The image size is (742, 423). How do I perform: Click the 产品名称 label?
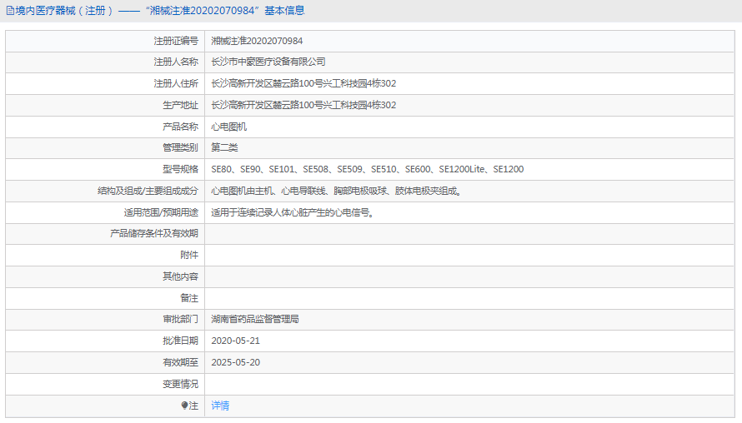tap(180, 127)
